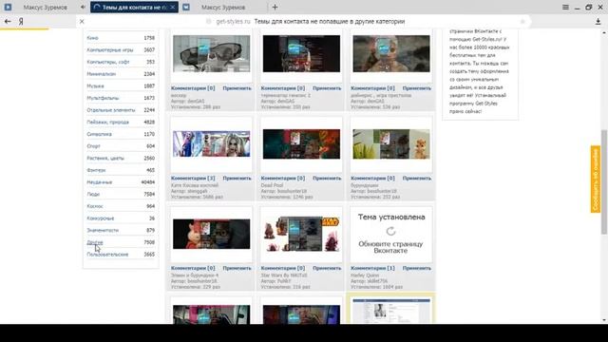Image resolution: width=608 pixels, height=342 pixels.
Task: Switch to the first Максус Зуремов tab
Action: pos(45,7)
